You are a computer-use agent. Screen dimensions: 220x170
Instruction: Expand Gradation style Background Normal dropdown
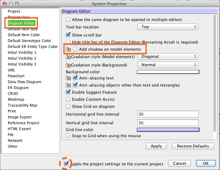coord(167,65)
